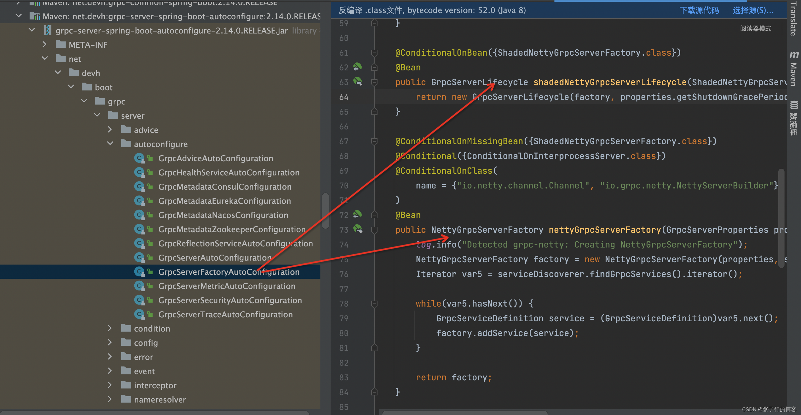Open the Translate side panel
The width and height of the screenshot is (801, 415).
point(794,19)
